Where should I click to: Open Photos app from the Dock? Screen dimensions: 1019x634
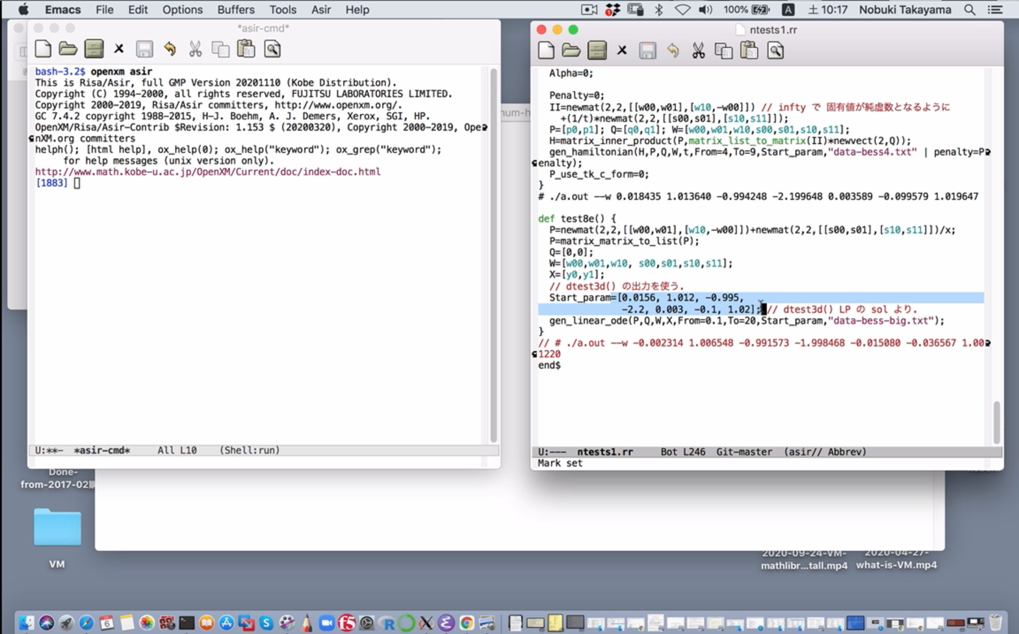click(146, 623)
